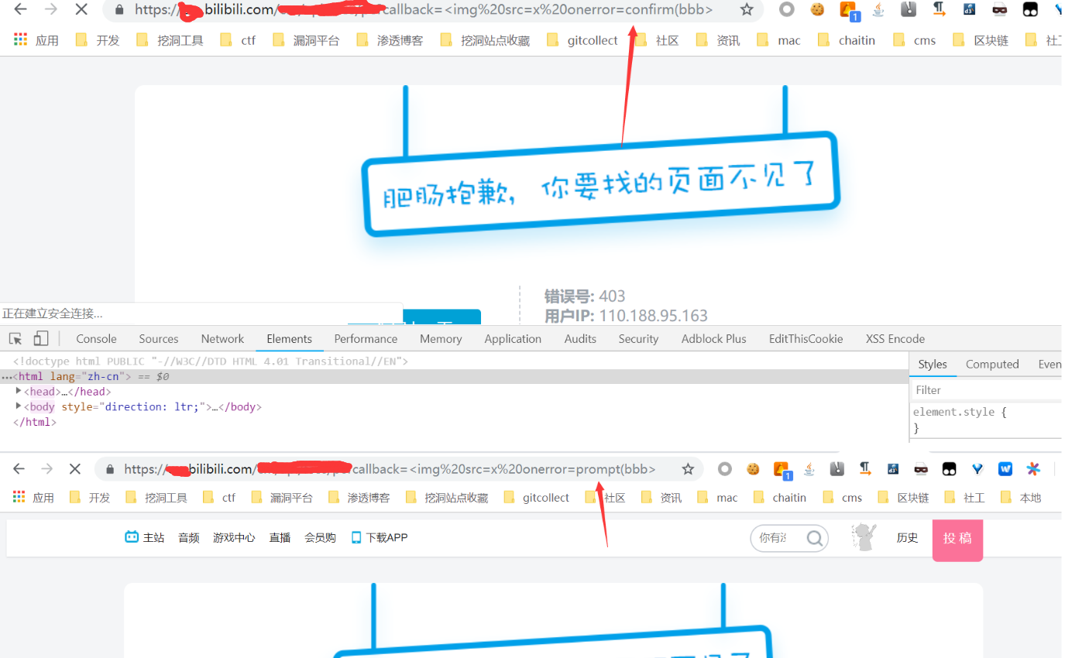Open EditThisCookie tab in DevTools
The height and width of the screenshot is (658, 1065).
806,338
